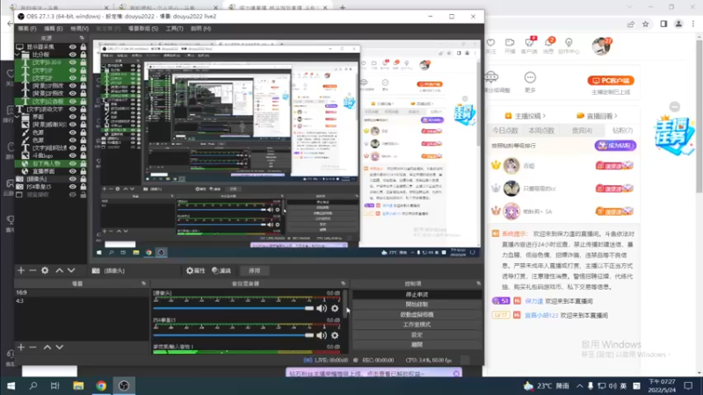Screen dimensions: 703x395
Task: Open Chrome share icon in address bar
Action: [631, 25]
